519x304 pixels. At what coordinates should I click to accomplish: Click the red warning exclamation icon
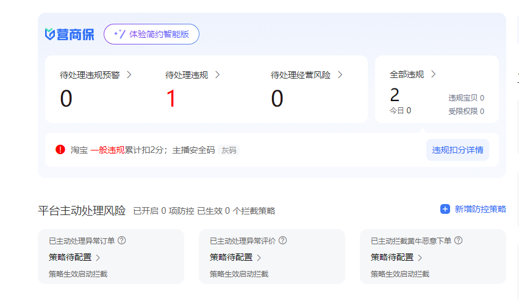(60, 149)
